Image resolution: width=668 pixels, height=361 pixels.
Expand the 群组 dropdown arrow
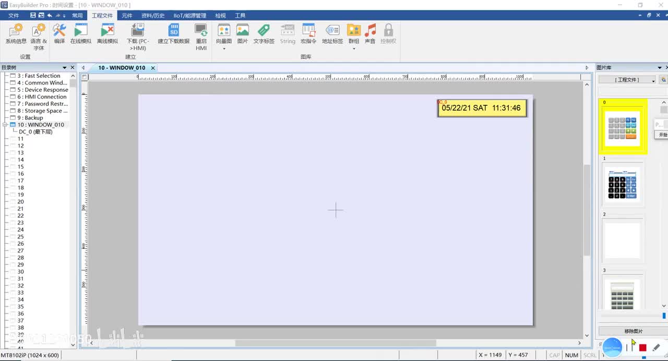354,49
